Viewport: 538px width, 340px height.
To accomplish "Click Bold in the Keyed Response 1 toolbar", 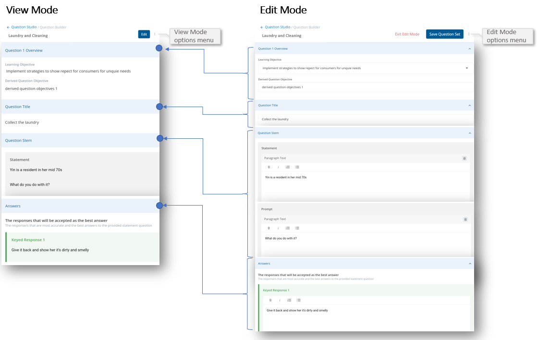I will (x=270, y=300).
